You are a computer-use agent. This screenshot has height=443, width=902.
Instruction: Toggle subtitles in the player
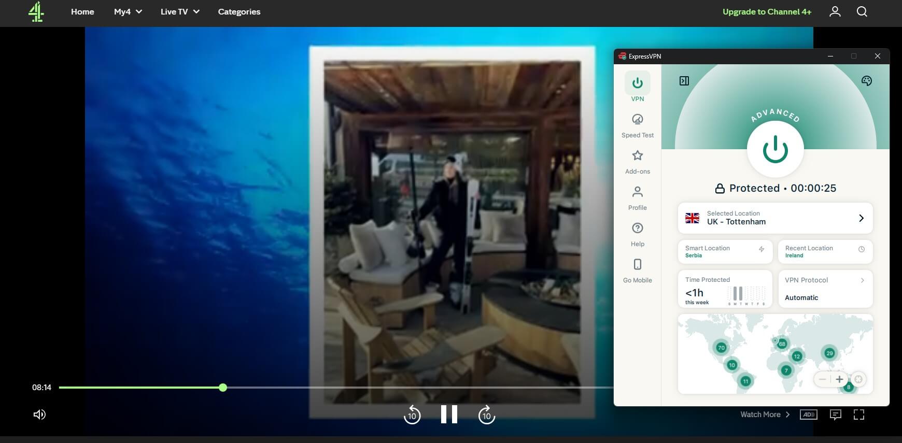(x=835, y=415)
